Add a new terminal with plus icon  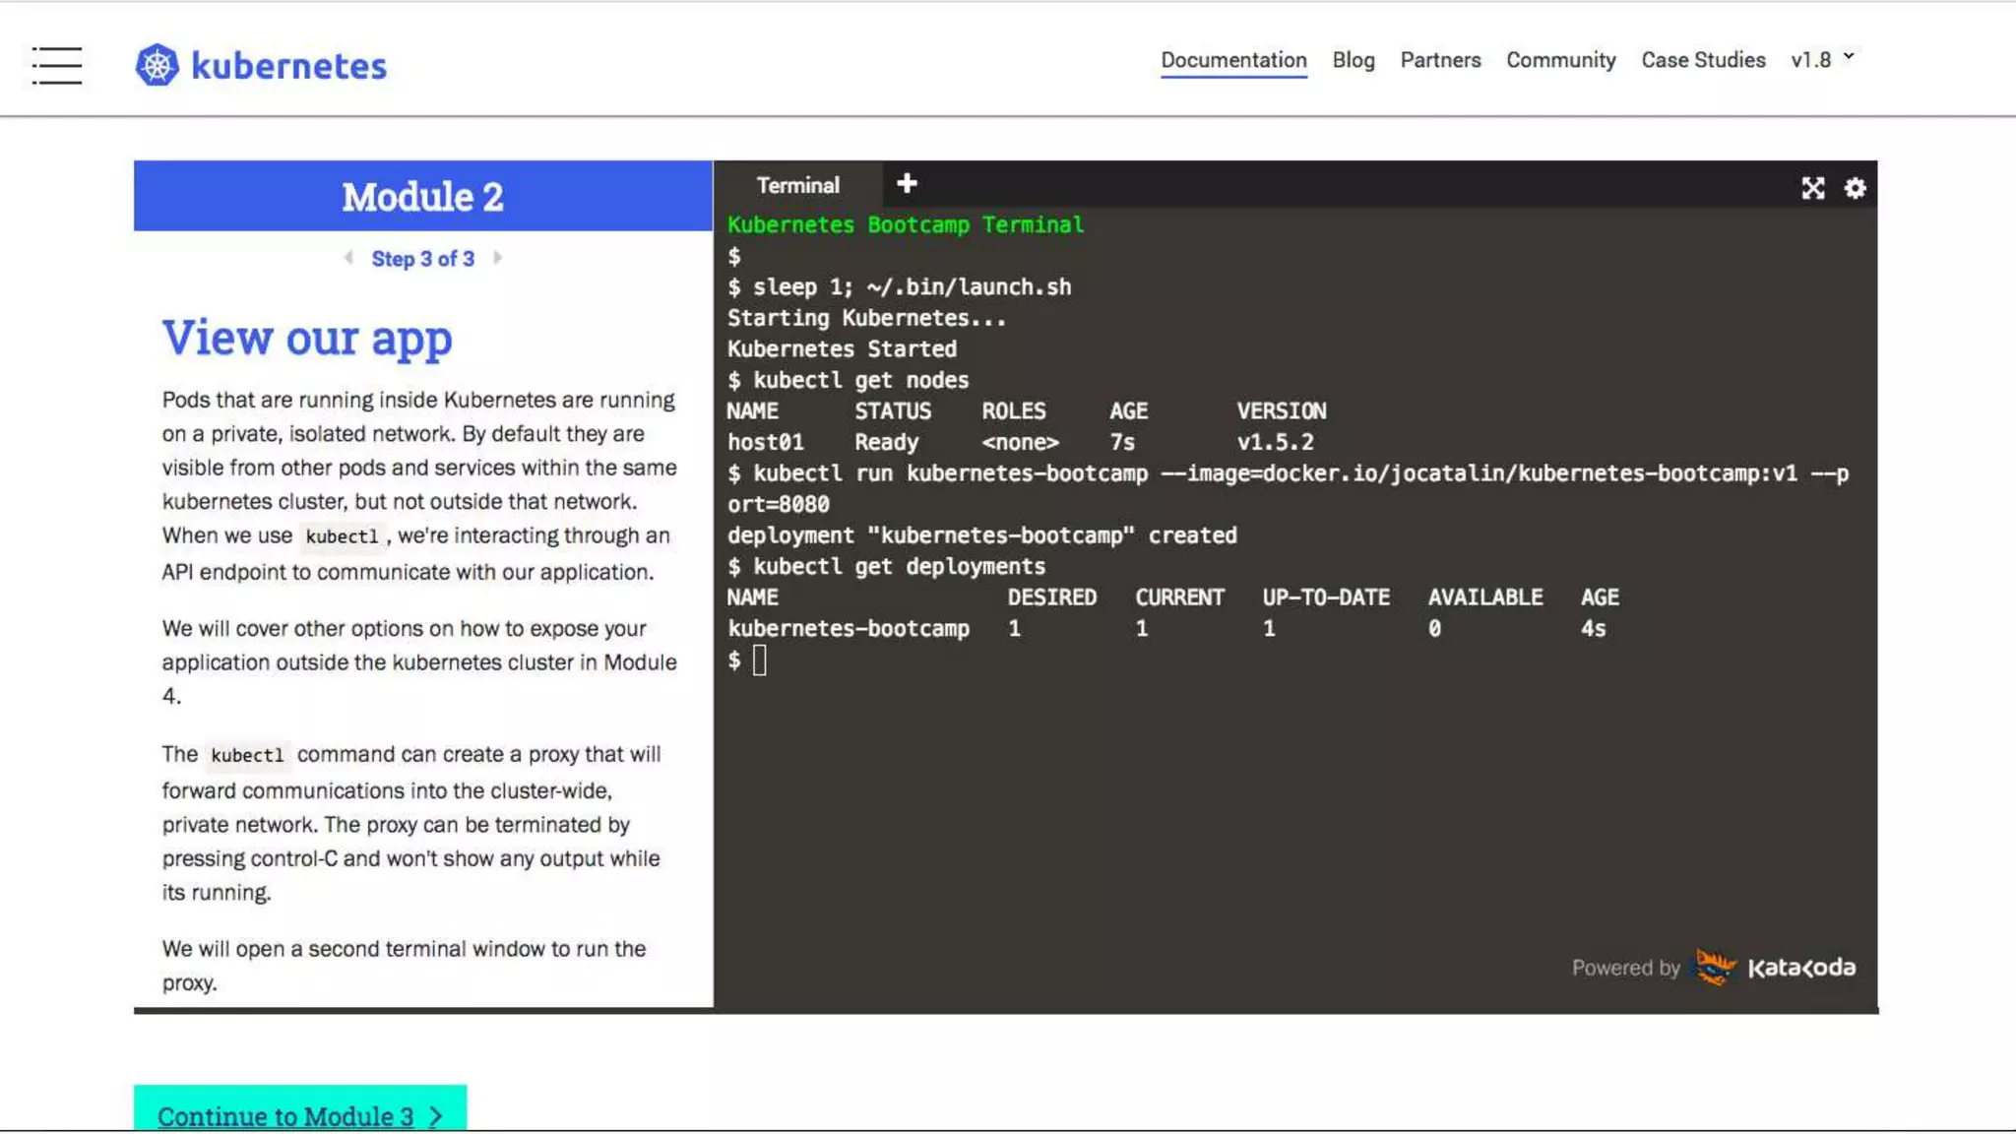point(907,183)
